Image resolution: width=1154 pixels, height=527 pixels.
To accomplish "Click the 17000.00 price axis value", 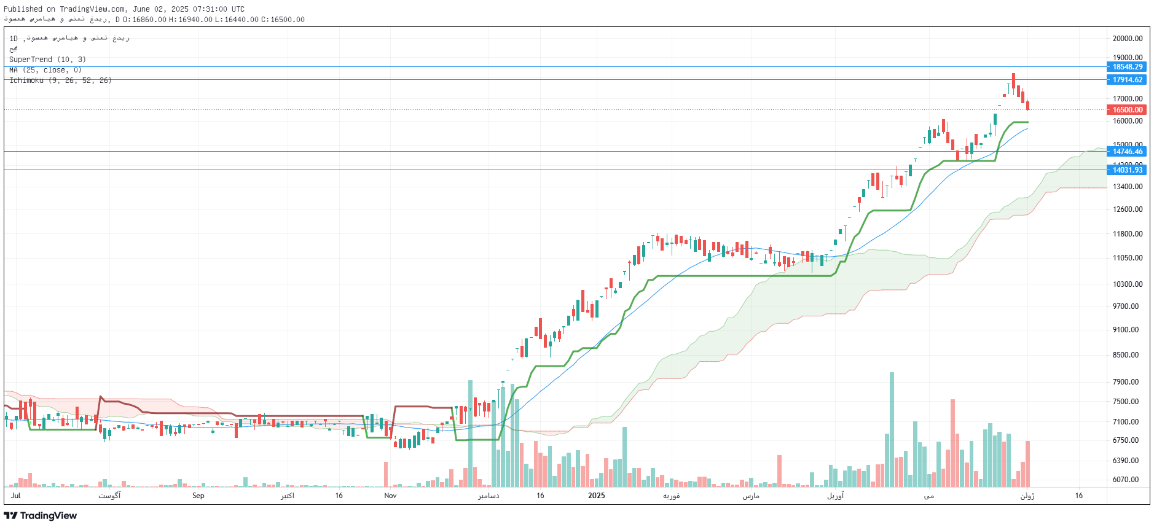I will click(1128, 98).
